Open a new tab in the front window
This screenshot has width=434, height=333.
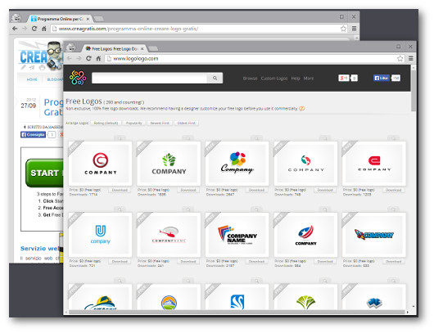coord(153,49)
